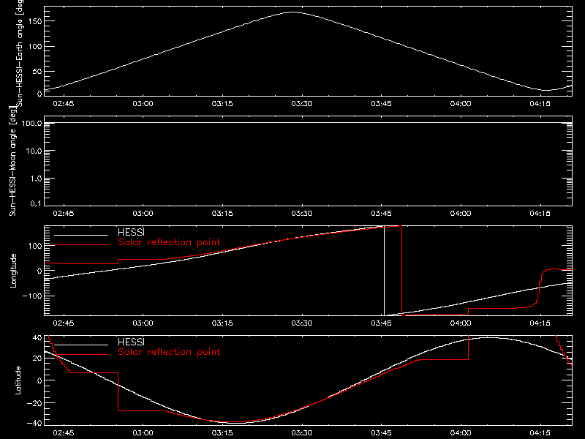Viewport: 585px width, 439px height.
Task: Click 03:00 time label under Moon angle plot
Action: pos(143,213)
